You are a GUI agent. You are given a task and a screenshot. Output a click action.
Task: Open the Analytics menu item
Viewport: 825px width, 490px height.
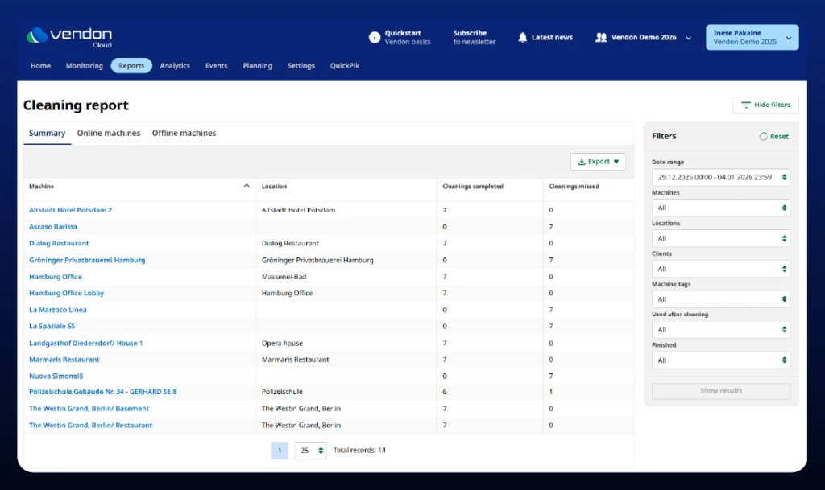(x=175, y=66)
